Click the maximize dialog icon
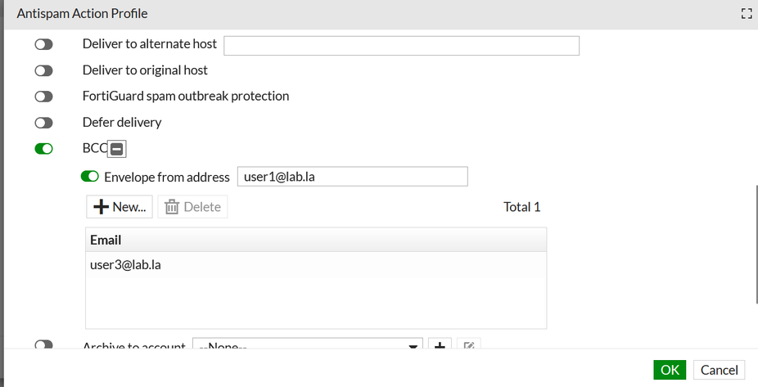 pos(746,14)
